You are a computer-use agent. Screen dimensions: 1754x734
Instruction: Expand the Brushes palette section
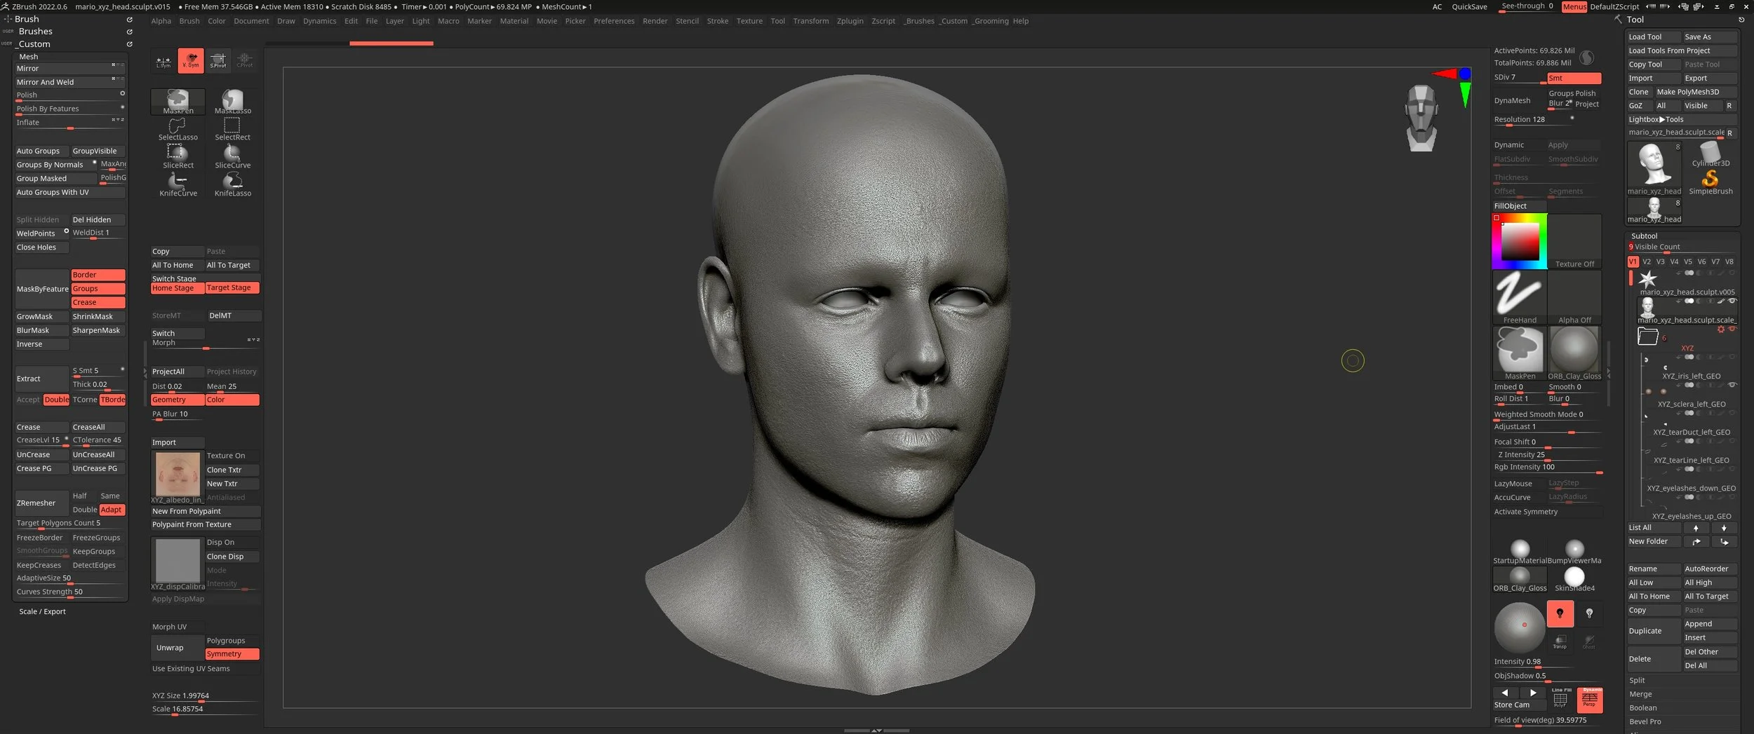[x=35, y=32]
